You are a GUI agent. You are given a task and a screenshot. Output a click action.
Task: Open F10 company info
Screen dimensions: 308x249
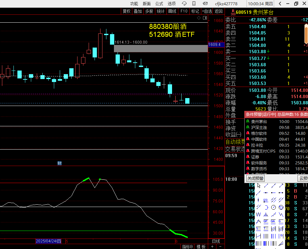click(184, 11)
